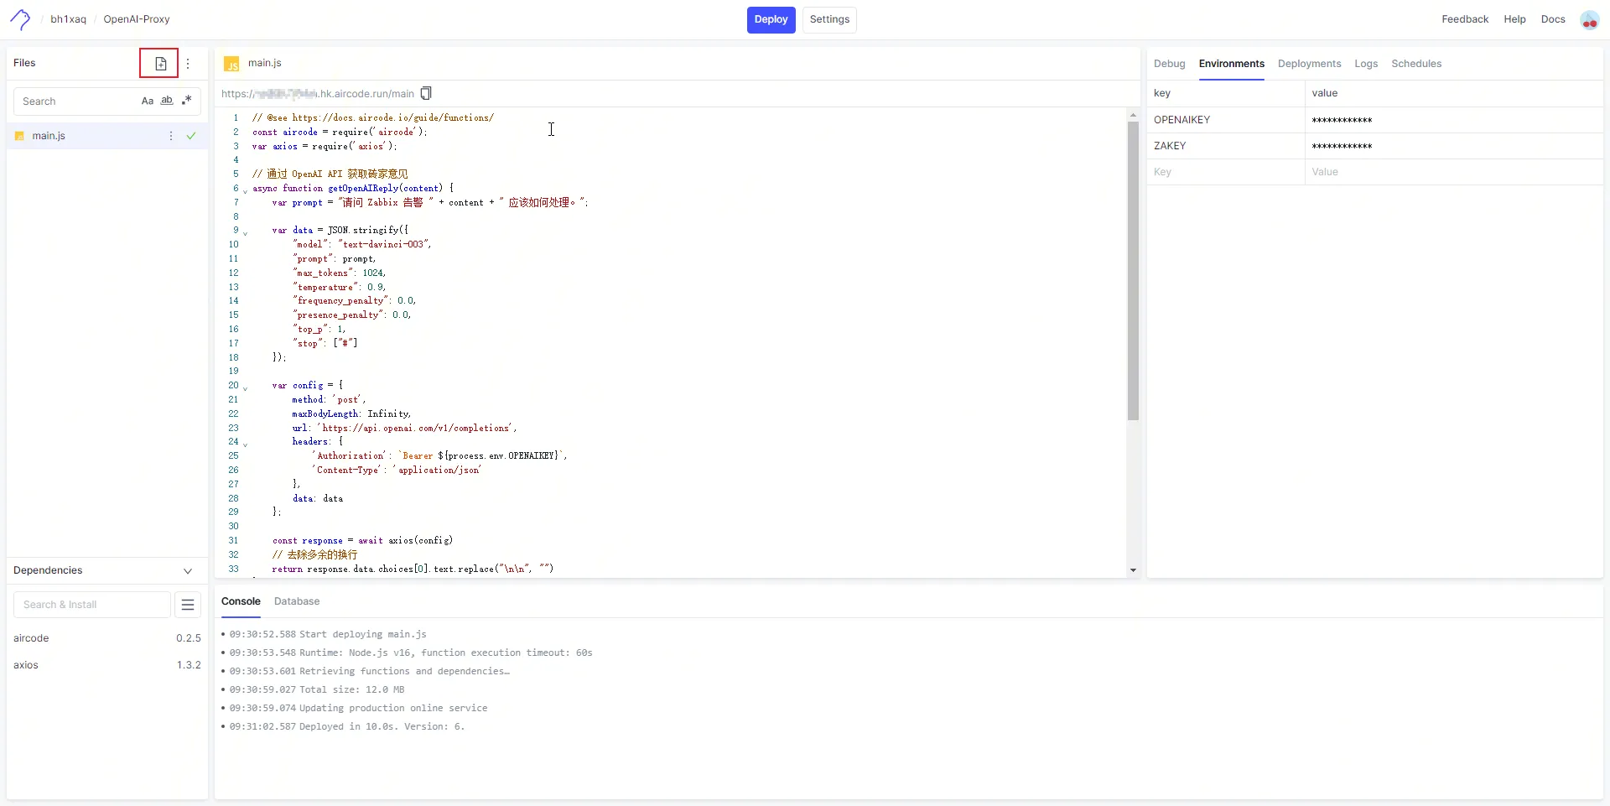Screen dimensions: 1610x806
Task: Click the dependencies list menu icon
Action: pos(188,605)
